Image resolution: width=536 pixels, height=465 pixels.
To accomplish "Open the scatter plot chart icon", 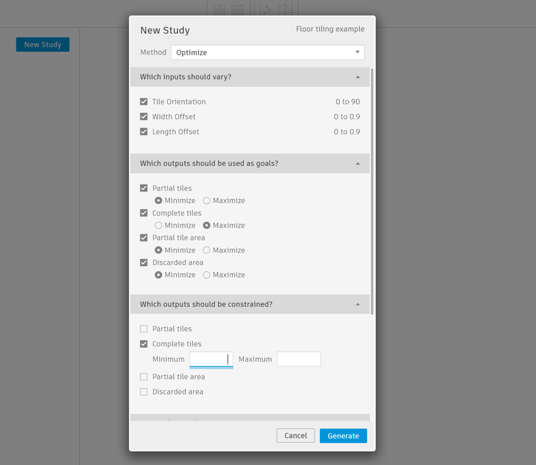I will point(266,9).
